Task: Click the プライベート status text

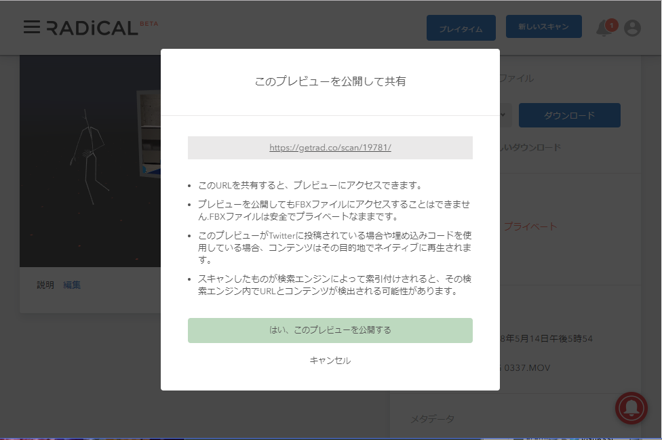Action: [x=530, y=227]
